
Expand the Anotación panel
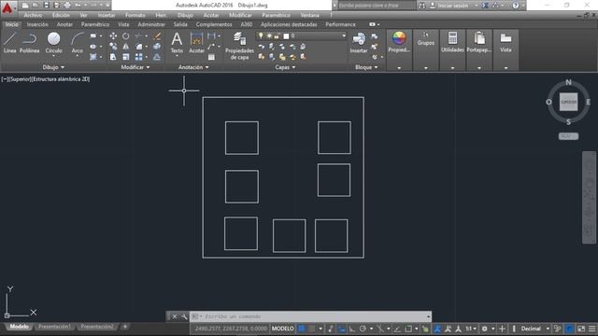pos(193,67)
